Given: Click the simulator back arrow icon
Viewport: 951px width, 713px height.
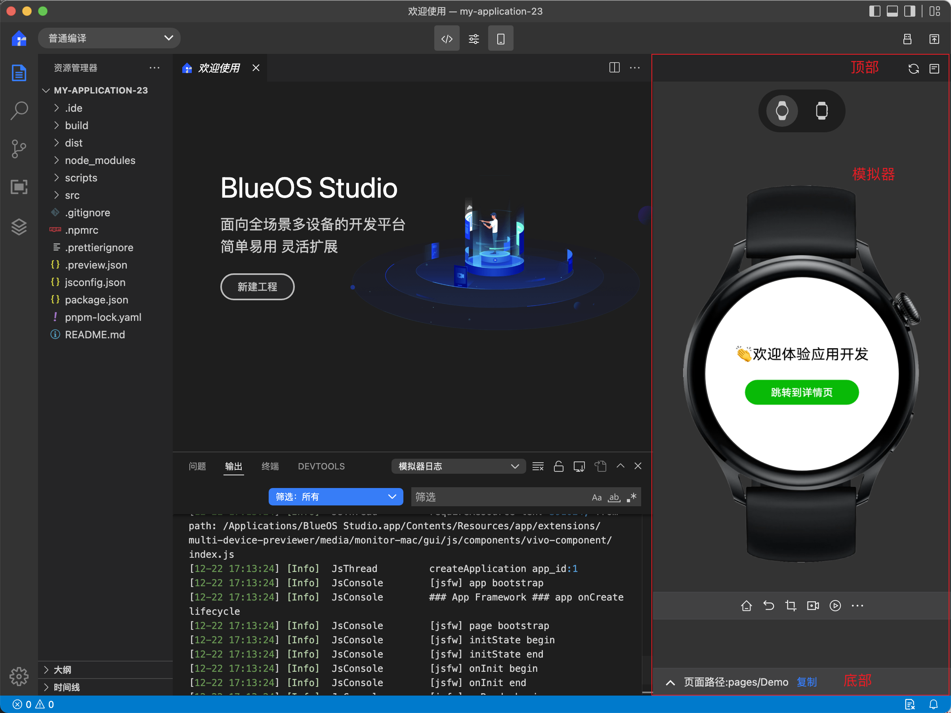Looking at the screenshot, I should coord(769,606).
